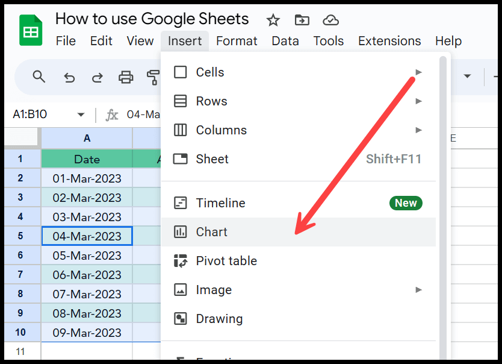Image resolution: width=502 pixels, height=364 pixels.
Task: Click the Cells square icon in the menu
Action: 180,72
